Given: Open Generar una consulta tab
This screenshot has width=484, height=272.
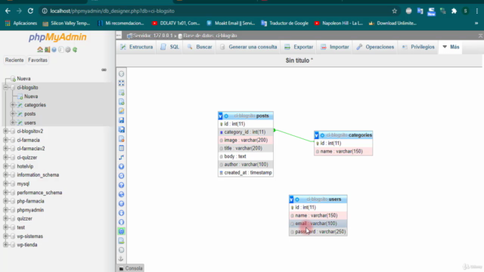Looking at the screenshot, I should click(x=249, y=47).
